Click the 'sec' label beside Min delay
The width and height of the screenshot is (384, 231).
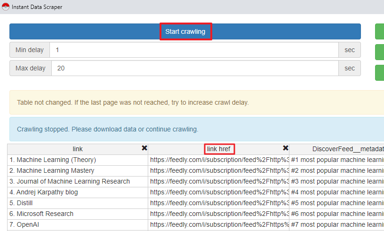tap(350, 50)
